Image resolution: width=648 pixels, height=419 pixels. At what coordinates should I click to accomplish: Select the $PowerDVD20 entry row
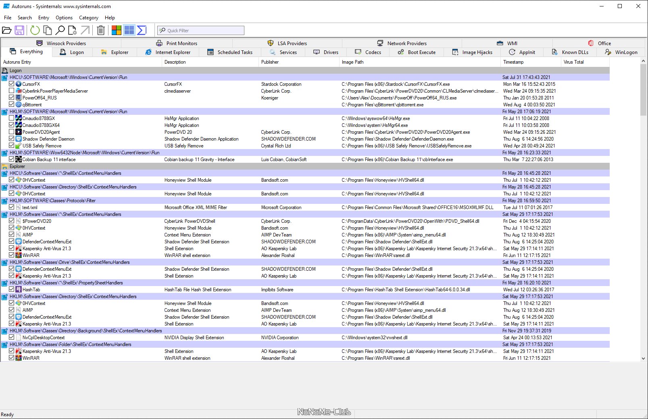(x=305, y=221)
